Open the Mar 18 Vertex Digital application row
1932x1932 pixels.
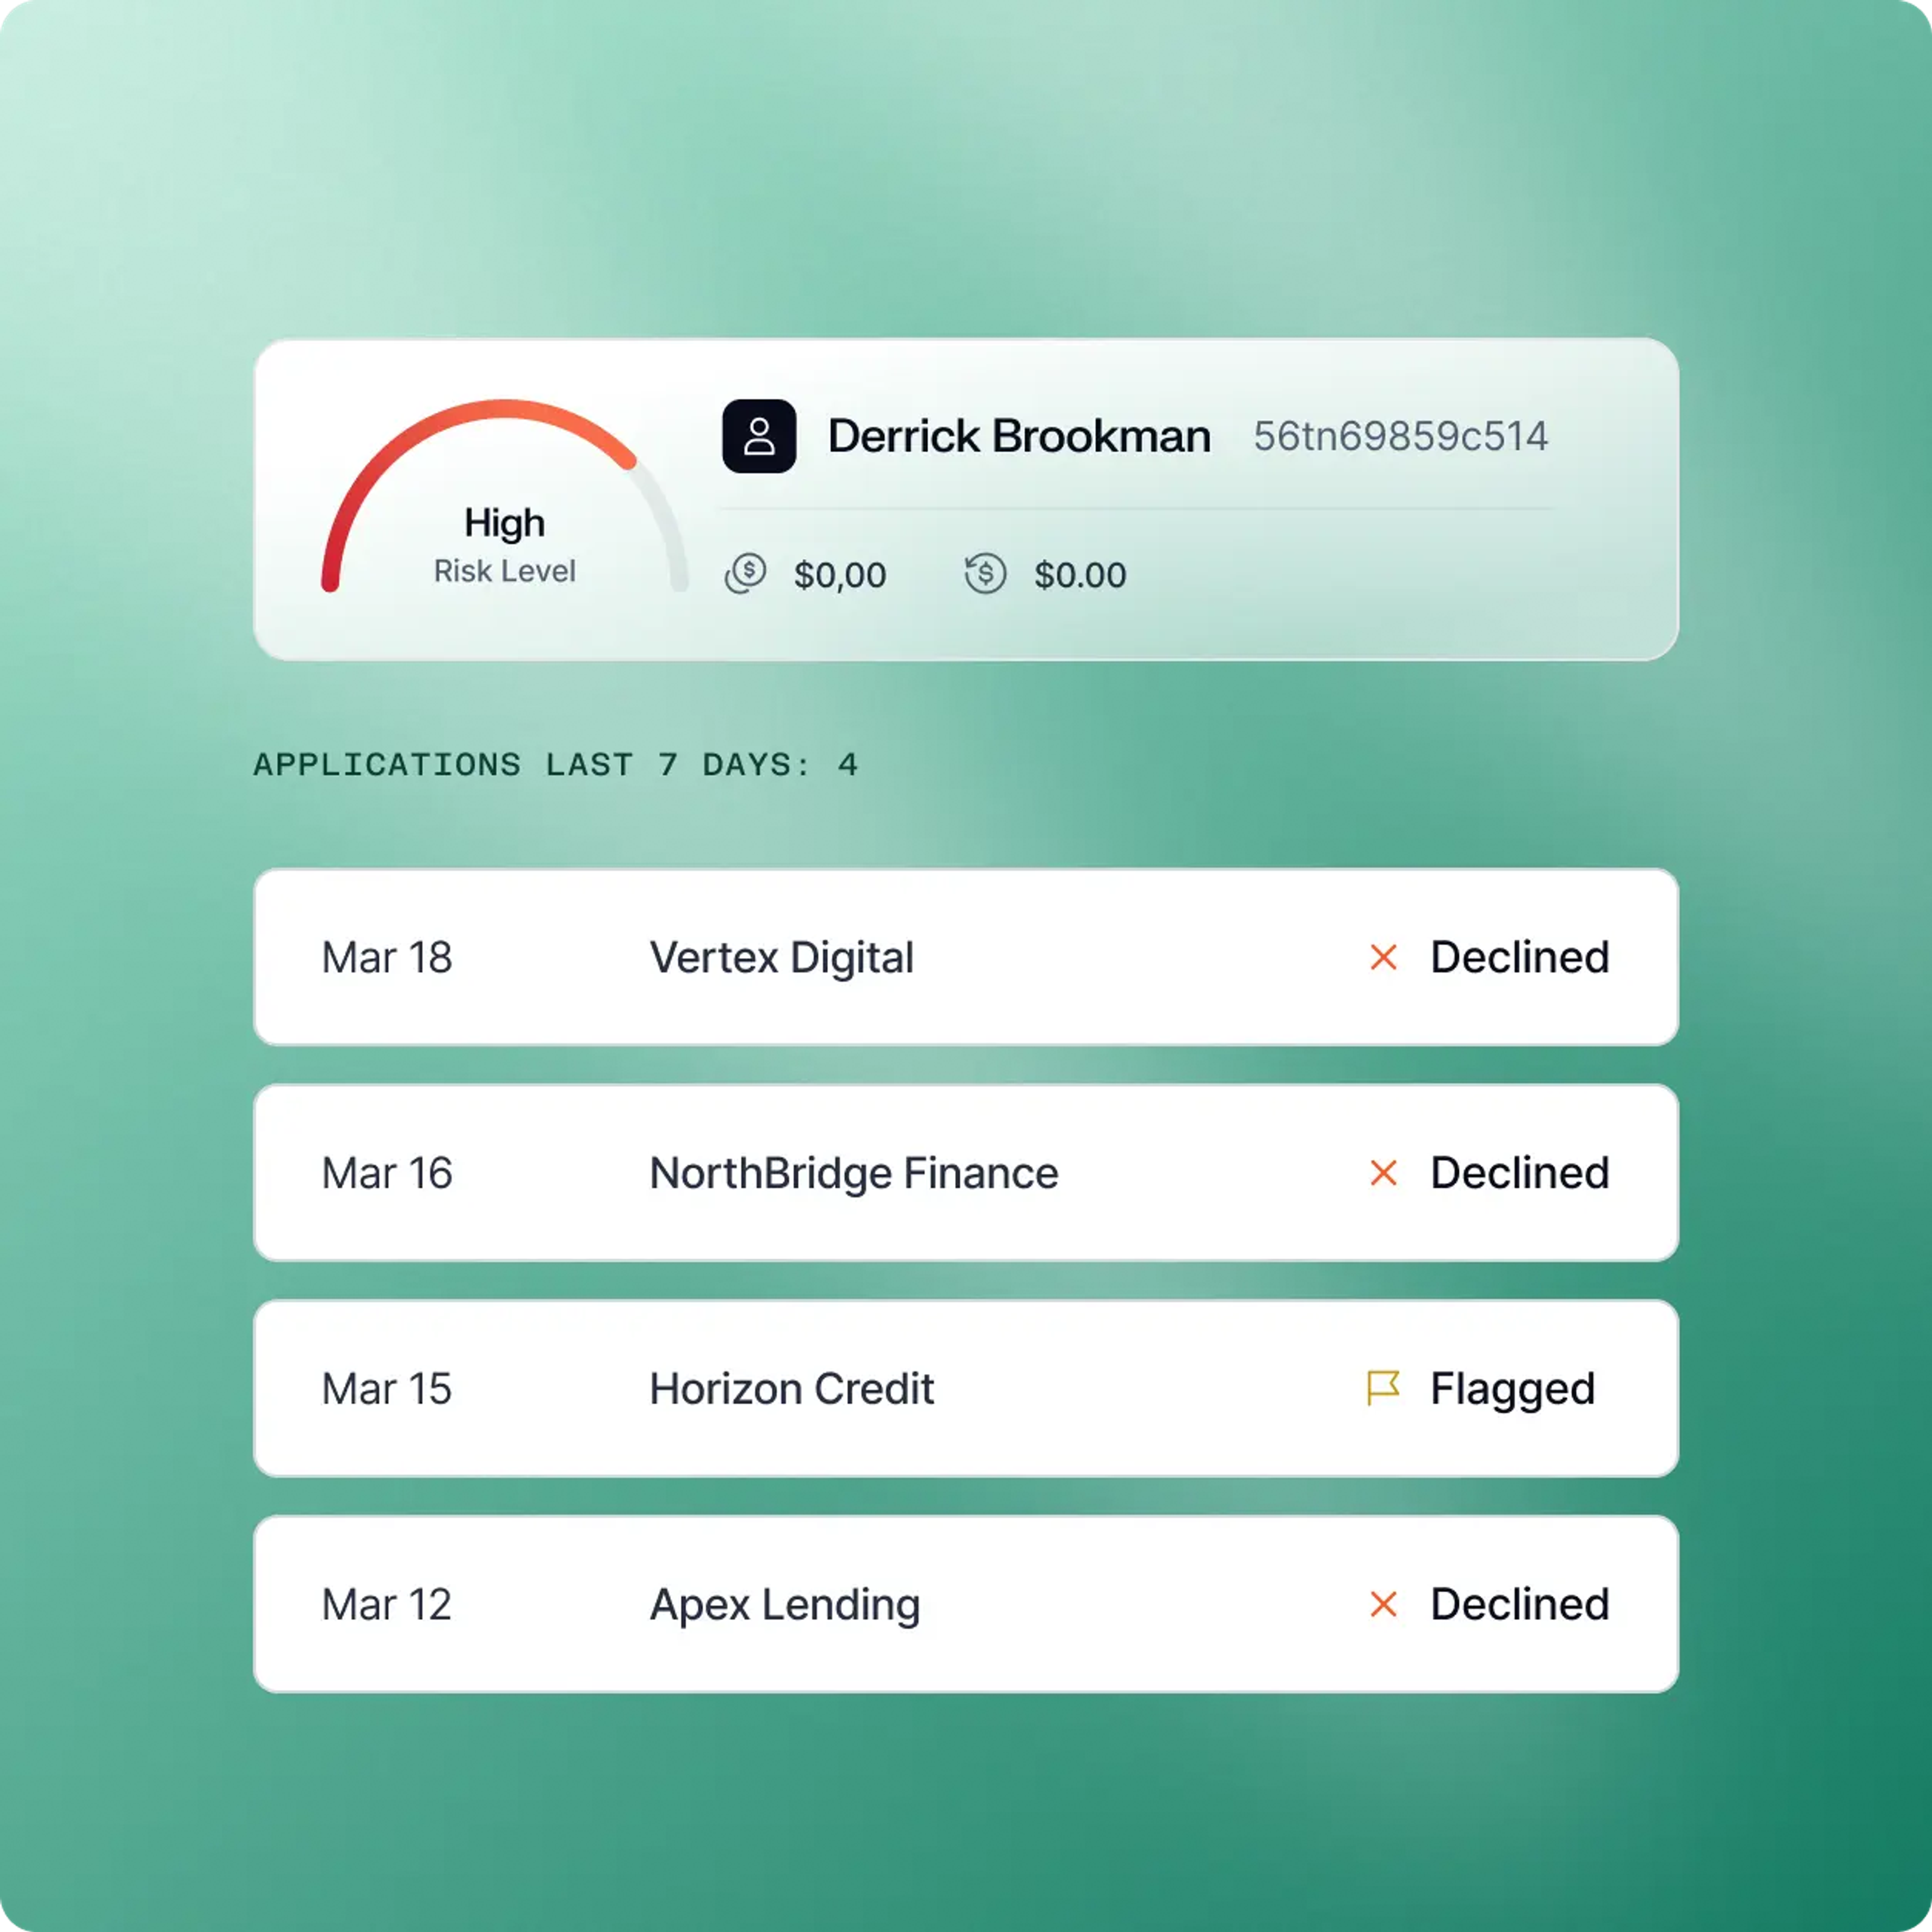point(966,957)
